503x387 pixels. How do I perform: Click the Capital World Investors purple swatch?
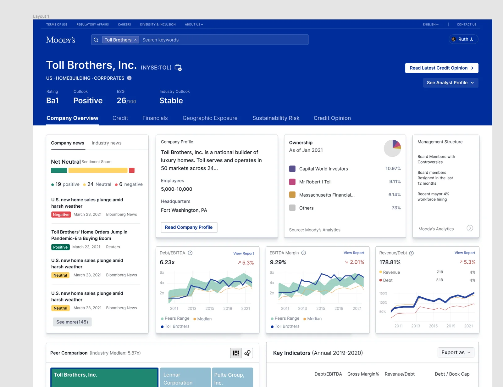tap(292, 169)
